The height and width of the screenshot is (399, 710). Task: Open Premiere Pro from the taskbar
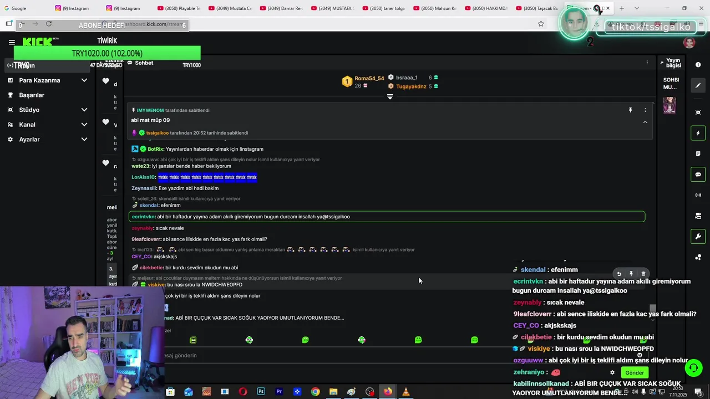(279, 392)
